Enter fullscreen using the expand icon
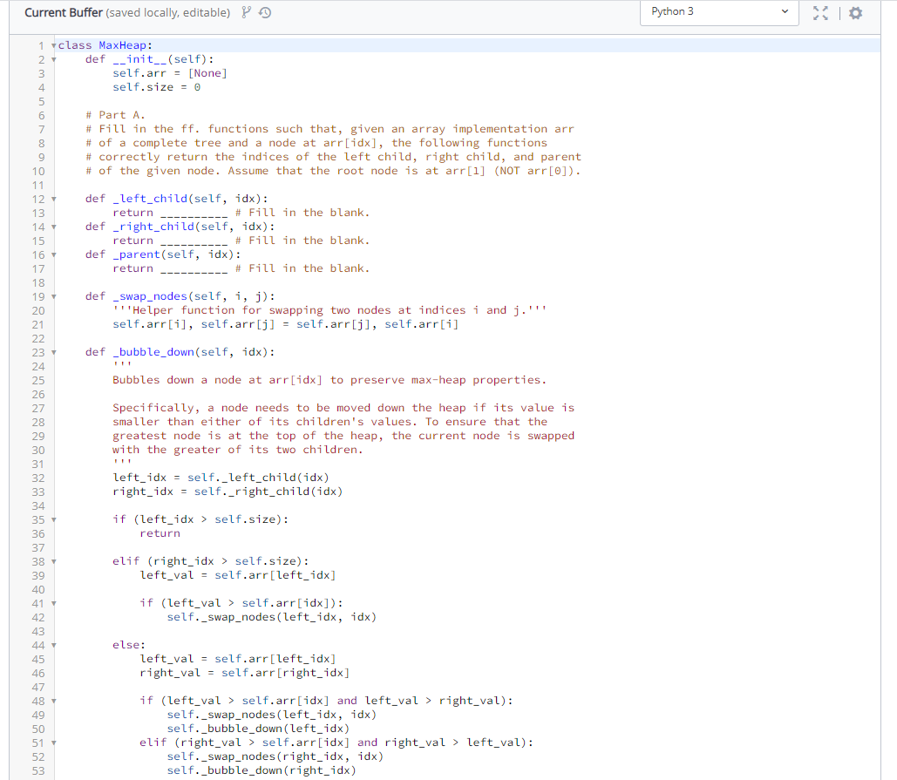 point(819,13)
